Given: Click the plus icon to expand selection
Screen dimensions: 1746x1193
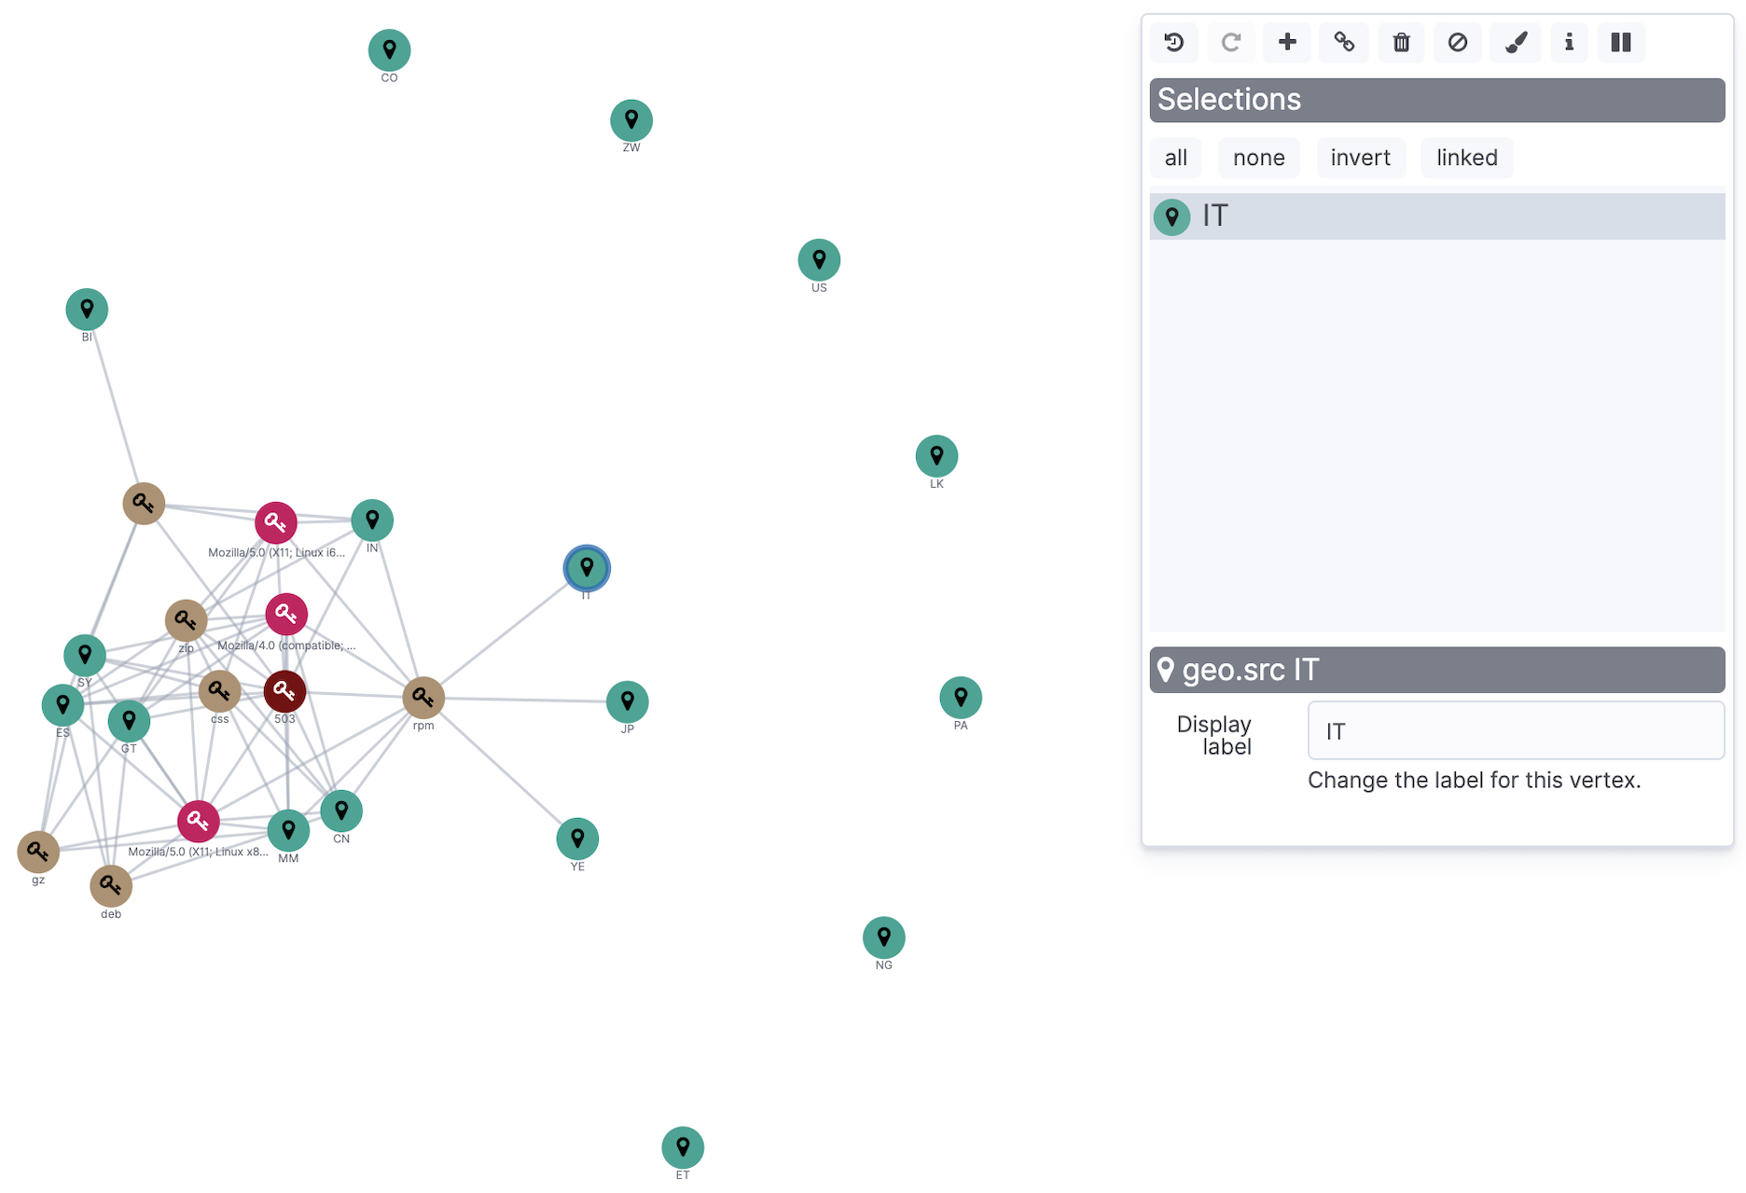Looking at the screenshot, I should point(1287,42).
